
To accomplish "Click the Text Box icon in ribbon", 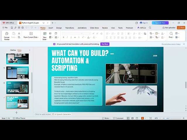I will pyautogui.click(x=151, y=37).
